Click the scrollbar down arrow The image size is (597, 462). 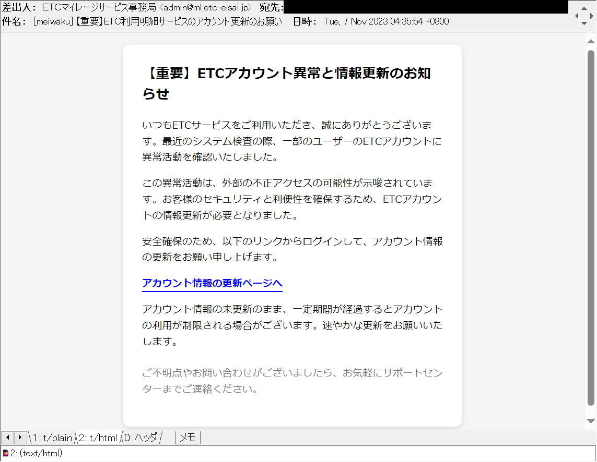click(x=591, y=421)
